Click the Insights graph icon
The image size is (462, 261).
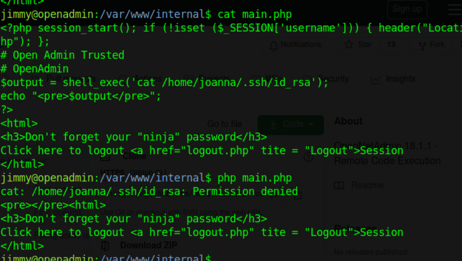375,79
